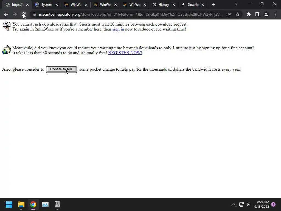Switch to the System tab
Screen dimensions: 281x211
click(x=46, y=5)
